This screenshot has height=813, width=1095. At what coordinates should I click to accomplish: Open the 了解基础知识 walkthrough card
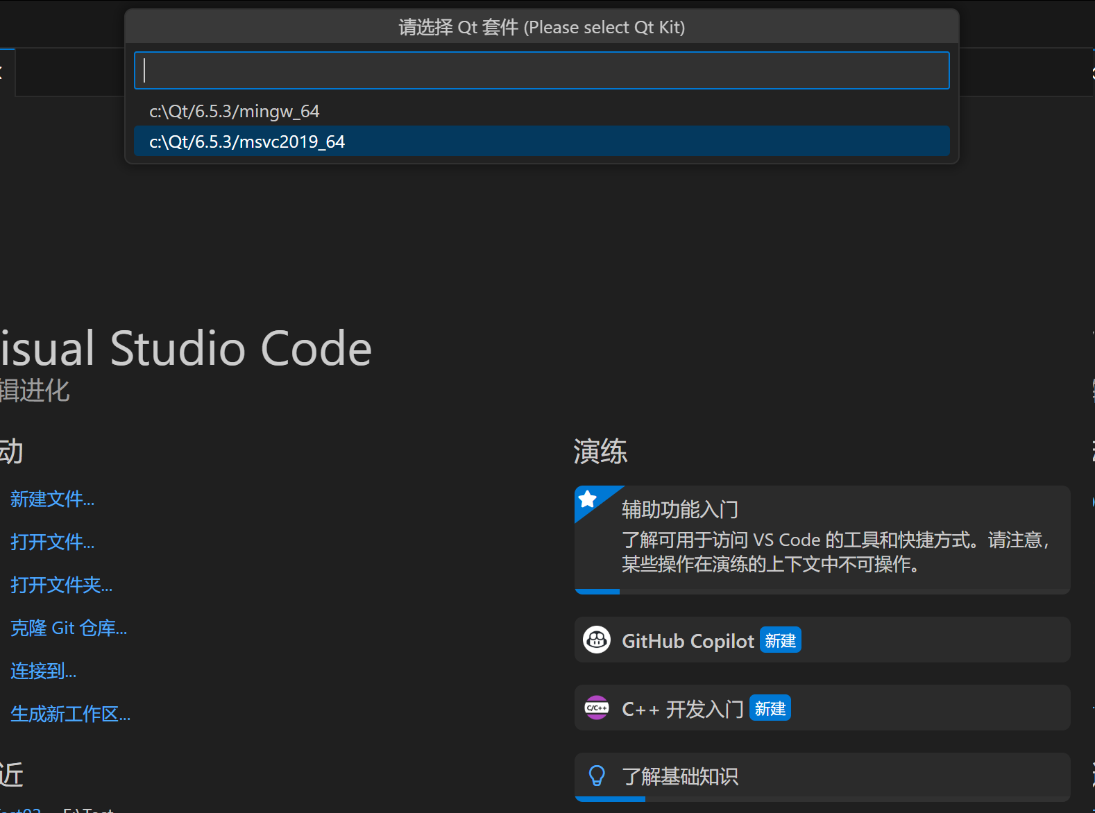coord(822,777)
